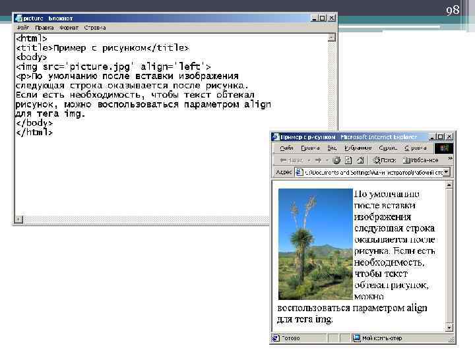
Task: Click 'для тега img.' in Notepad
Action: point(50,114)
